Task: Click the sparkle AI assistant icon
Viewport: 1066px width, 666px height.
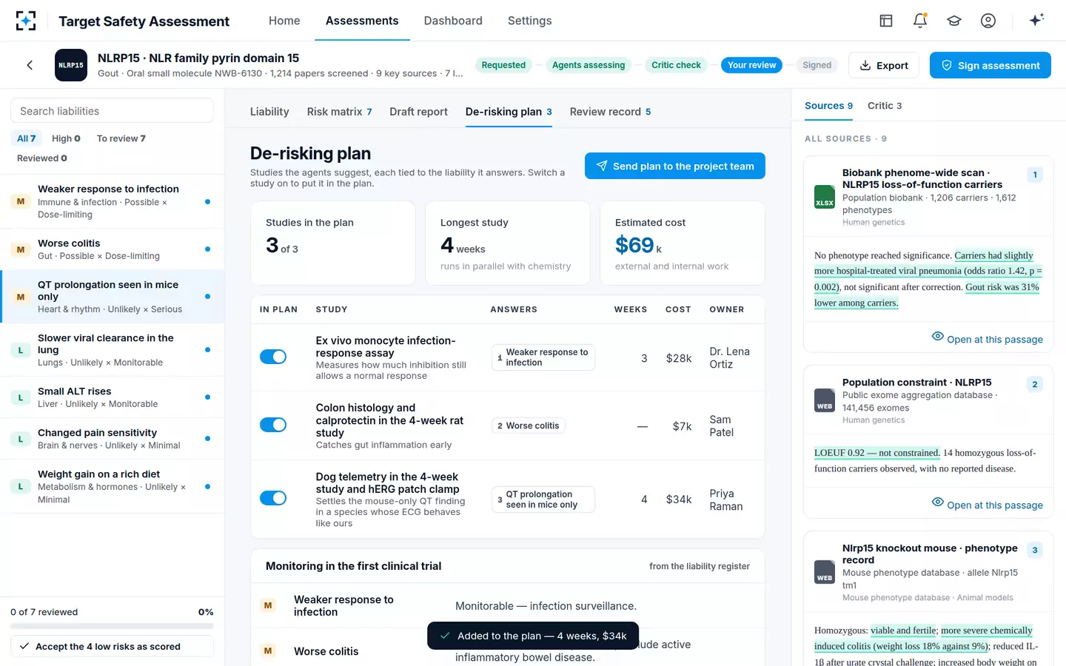Action: [x=1036, y=20]
